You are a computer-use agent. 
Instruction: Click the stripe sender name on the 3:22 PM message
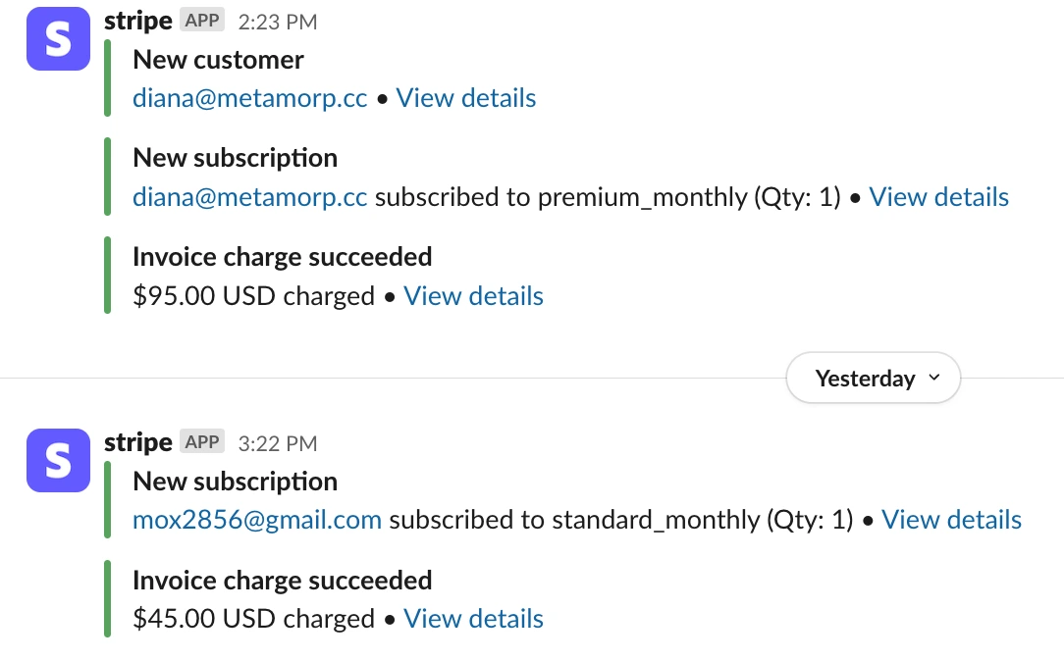(x=138, y=442)
